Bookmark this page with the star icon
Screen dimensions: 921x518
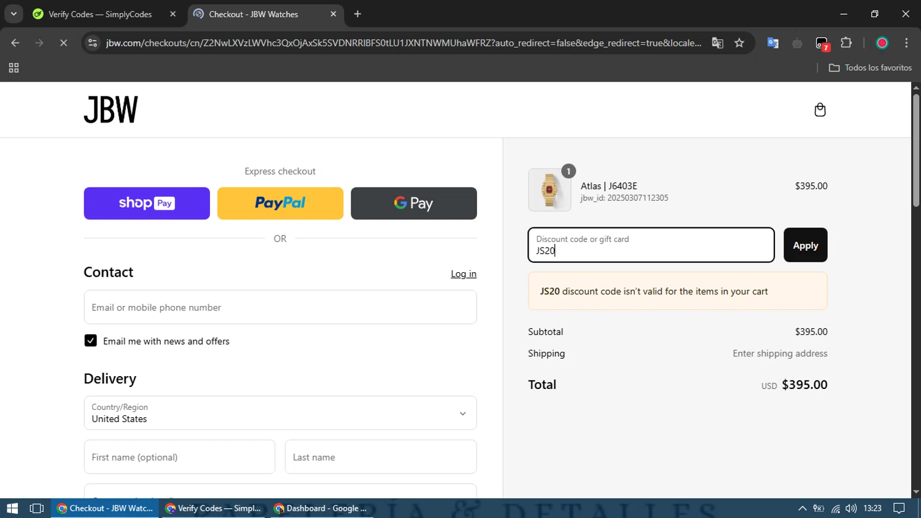click(x=739, y=43)
